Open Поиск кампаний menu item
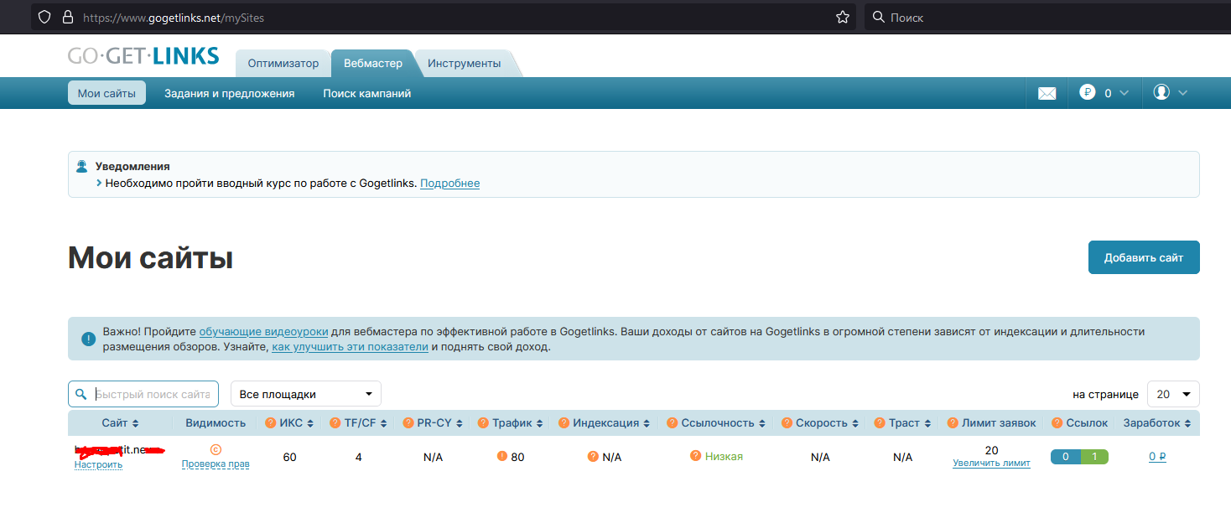The width and height of the screenshot is (1231, 518). pyautogui.click(x=367, y=93)
